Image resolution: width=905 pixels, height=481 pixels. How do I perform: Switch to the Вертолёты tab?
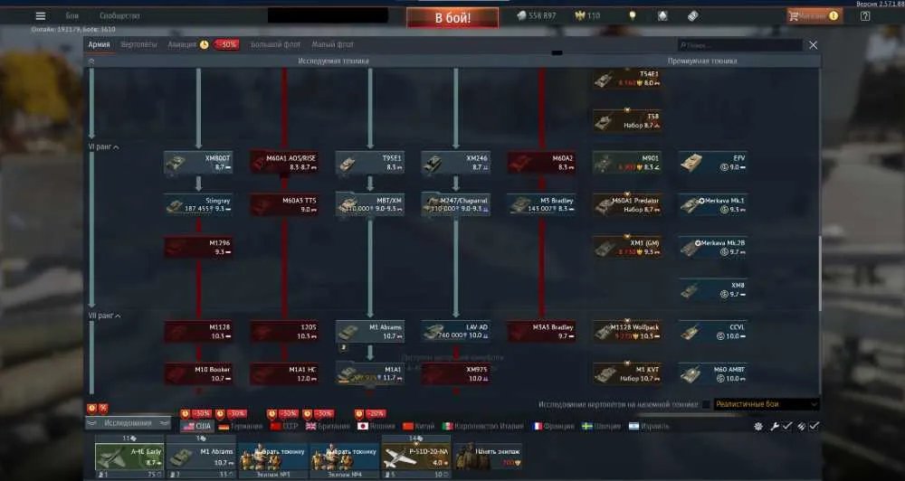(138, 44)
